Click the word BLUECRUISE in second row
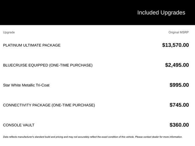 15,65
